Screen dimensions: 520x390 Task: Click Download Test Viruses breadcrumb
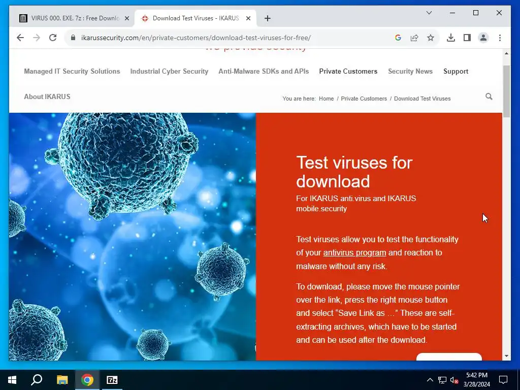[x=422, y=99]
